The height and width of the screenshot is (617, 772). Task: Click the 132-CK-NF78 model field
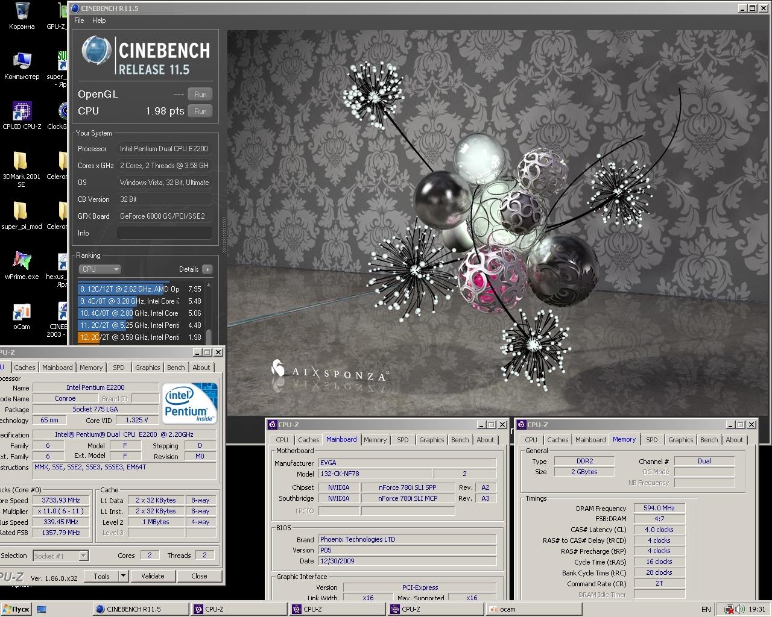tap(375, 474)
